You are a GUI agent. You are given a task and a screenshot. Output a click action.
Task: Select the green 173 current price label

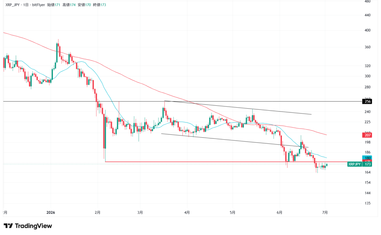point(367,164)
